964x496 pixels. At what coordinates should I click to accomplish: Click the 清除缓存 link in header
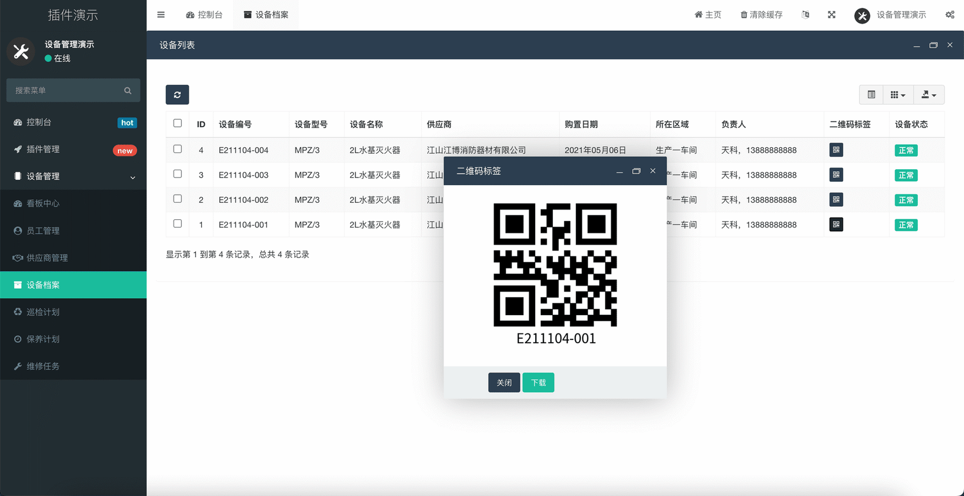[x=761, y=15]
